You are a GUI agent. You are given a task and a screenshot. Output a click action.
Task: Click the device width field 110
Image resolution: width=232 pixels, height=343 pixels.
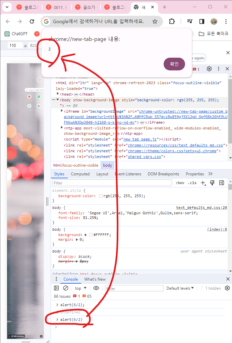tap(15, 46)
